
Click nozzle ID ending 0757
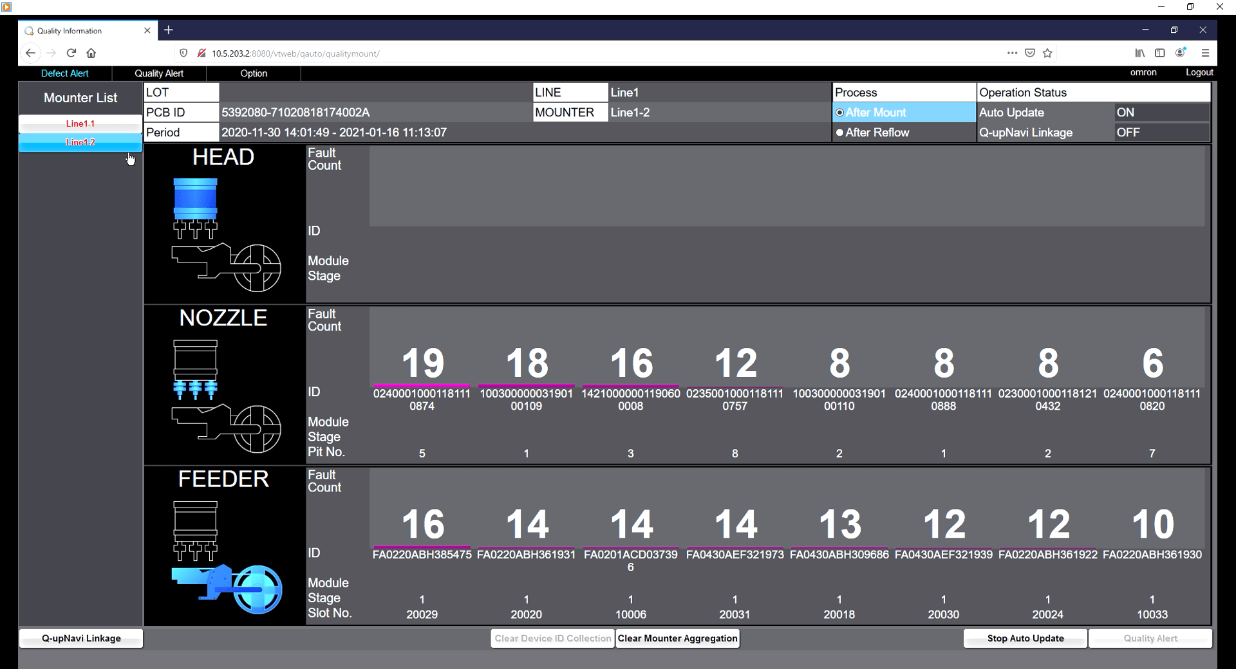[x=735, y=399]
